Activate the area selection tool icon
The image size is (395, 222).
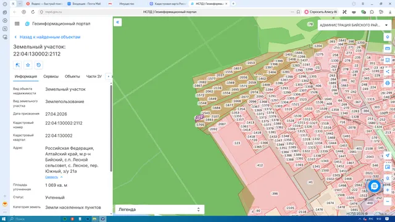388,60
